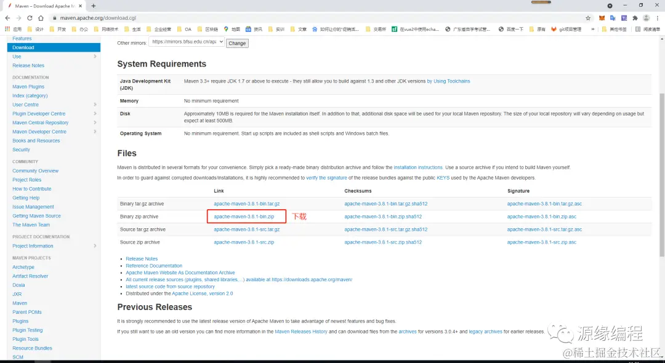Download apache-maven-3.8.1-bin.tar.gz
665x363 pixels.
pos(247,204)
